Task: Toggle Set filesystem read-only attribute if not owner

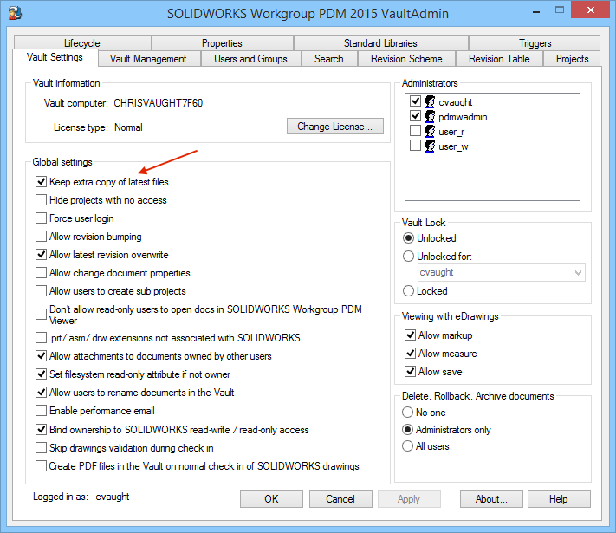Action: (41, 374)
